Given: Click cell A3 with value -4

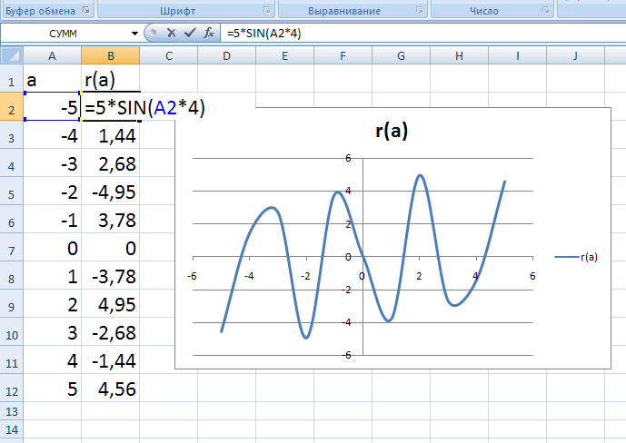Looking at the screenshot, I should [x=52, y=134].
